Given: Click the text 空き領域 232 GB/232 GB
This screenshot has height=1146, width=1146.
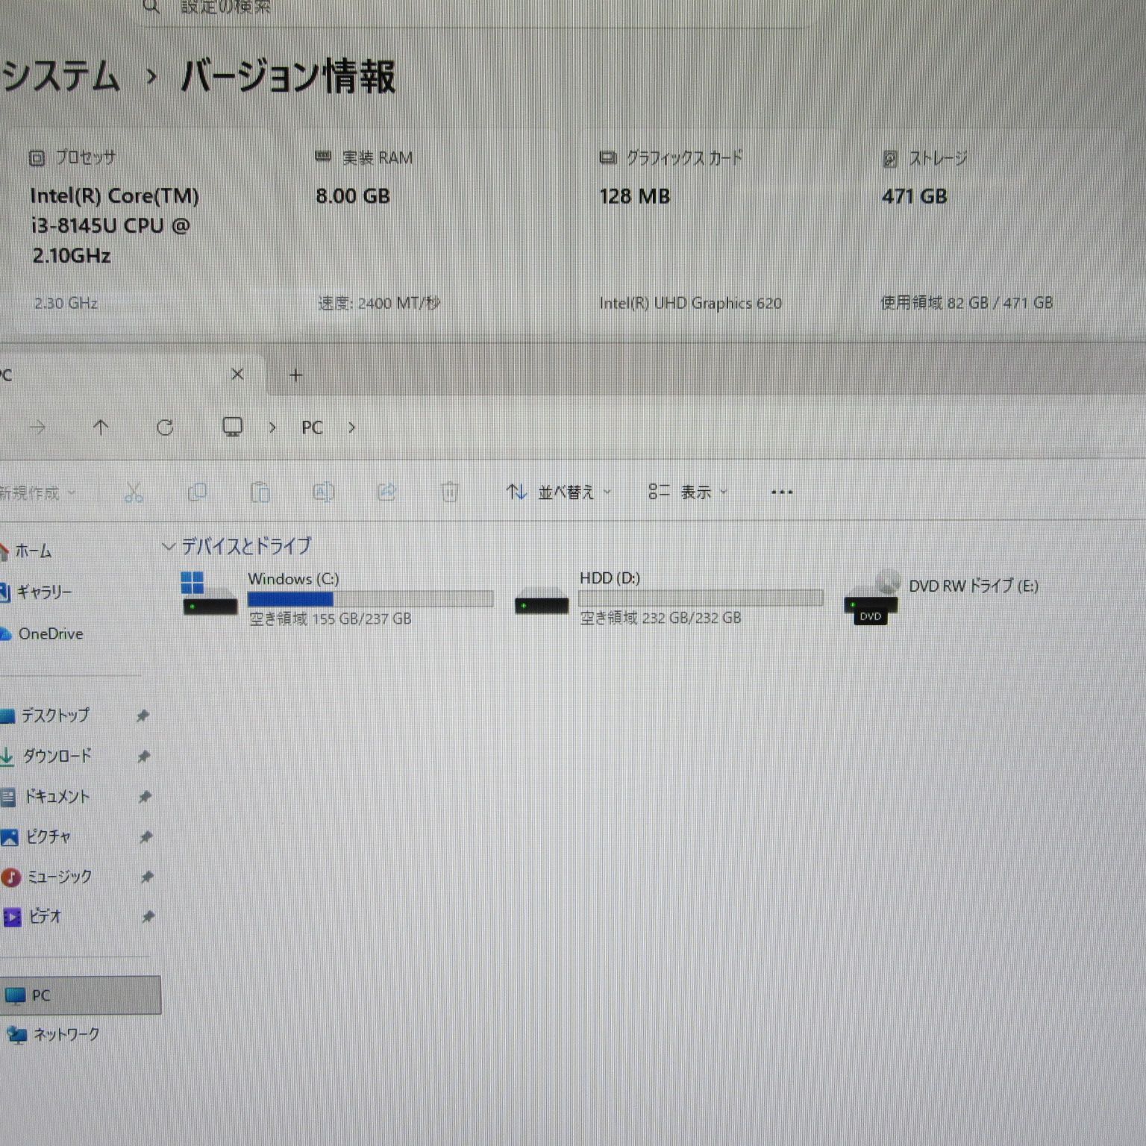Looking at the screenshot, I should 661,619.
